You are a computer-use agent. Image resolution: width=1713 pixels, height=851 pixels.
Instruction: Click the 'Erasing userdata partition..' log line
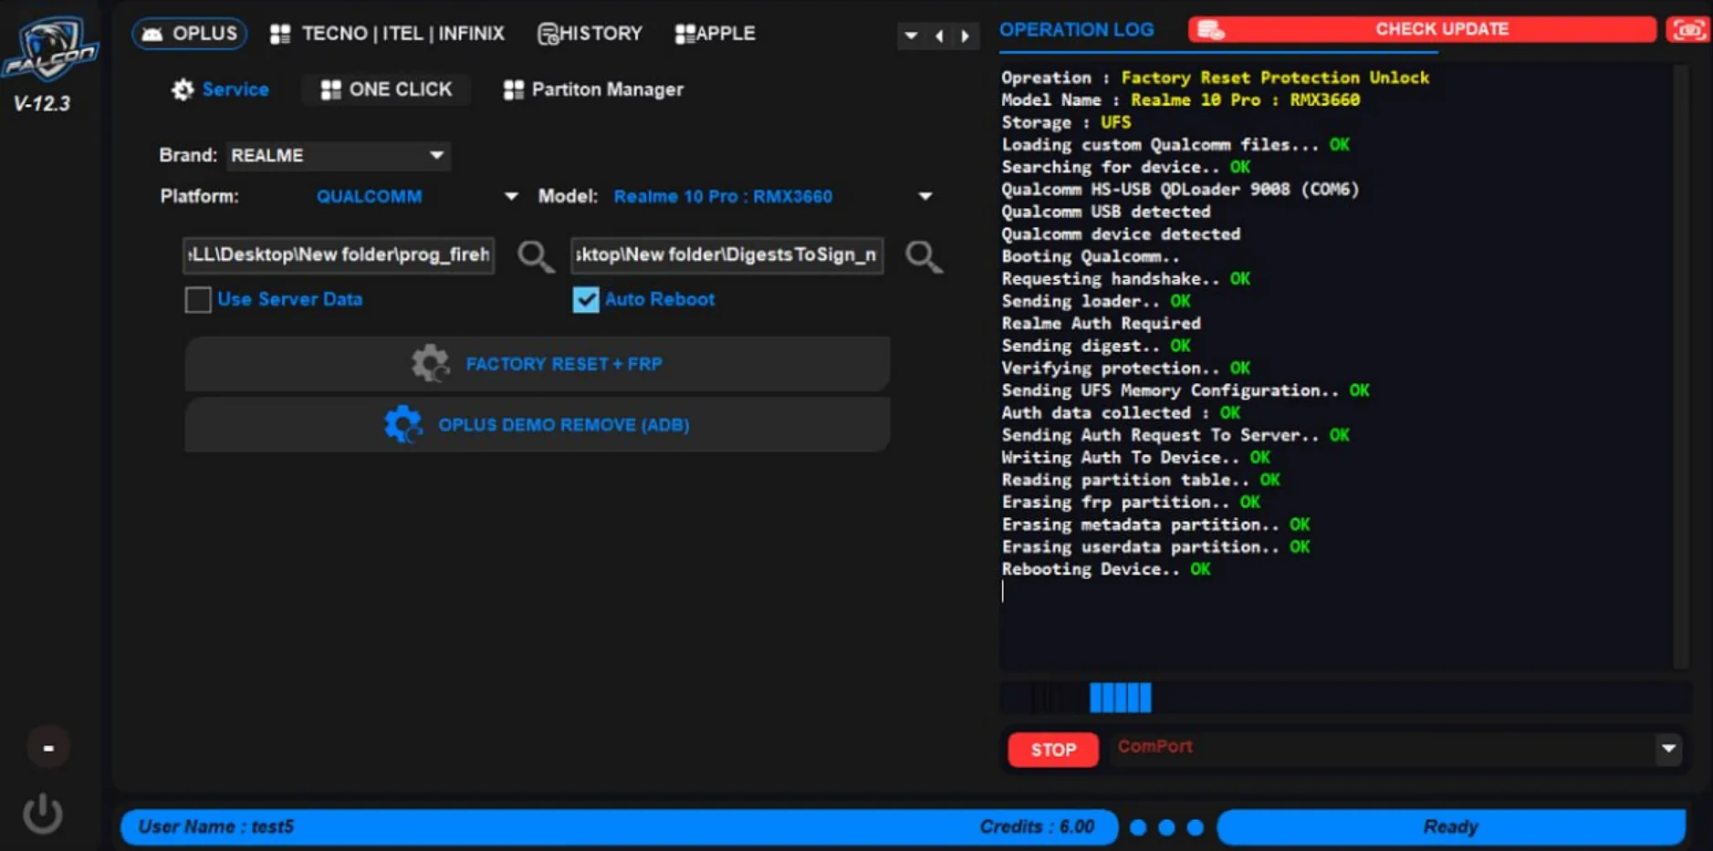coord(1155,547)
